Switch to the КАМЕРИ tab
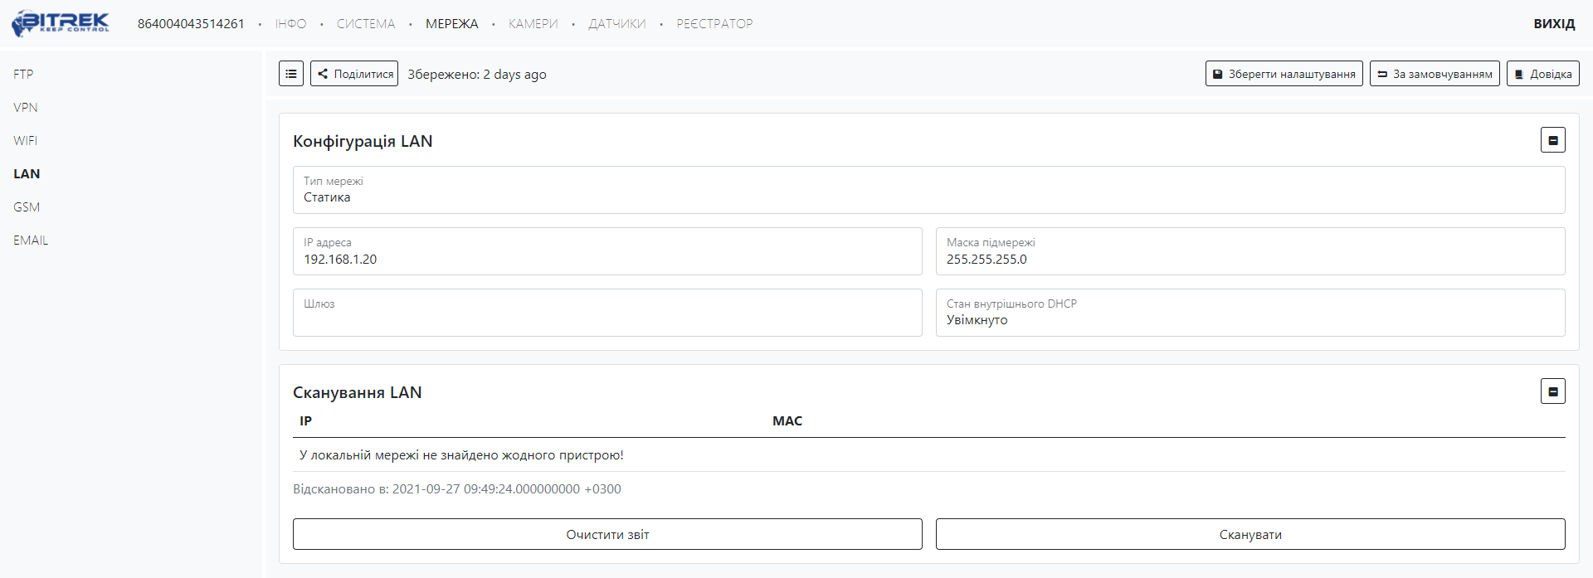 pyautogui.click(x=533, y=24)
